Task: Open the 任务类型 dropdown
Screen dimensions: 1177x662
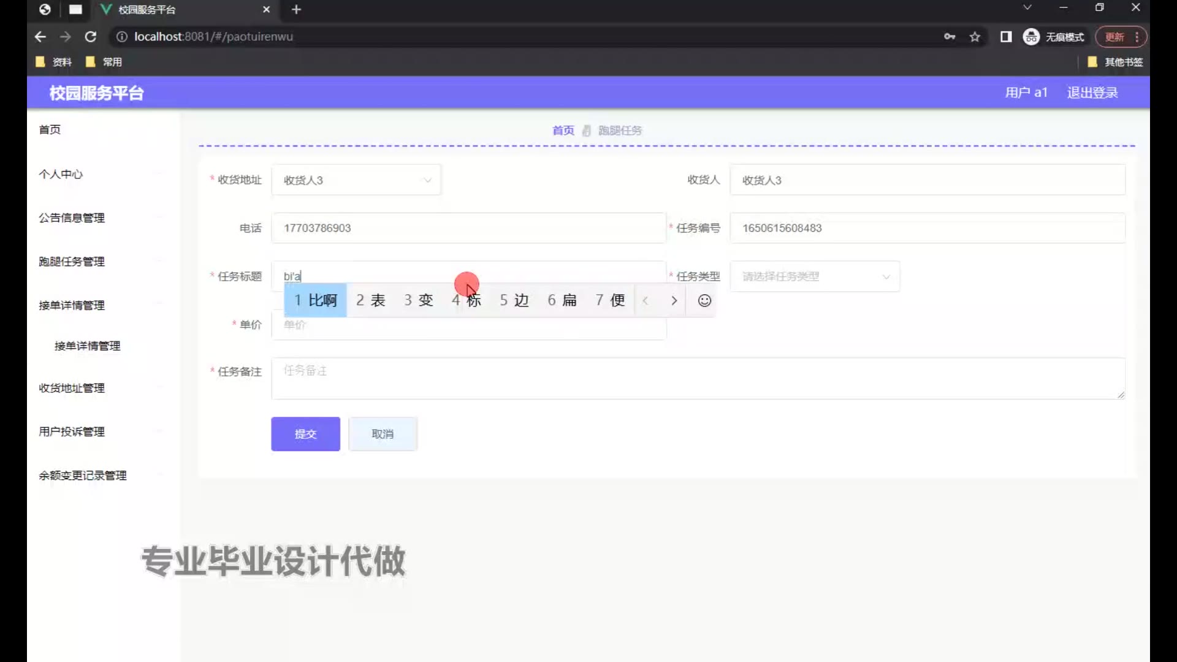Action: pyautogui.click(x=815, y=276)
